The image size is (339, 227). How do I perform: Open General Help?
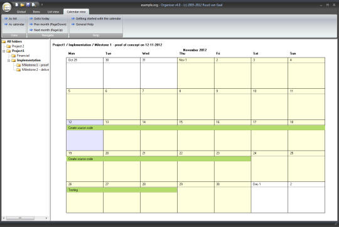pos(82,24)
